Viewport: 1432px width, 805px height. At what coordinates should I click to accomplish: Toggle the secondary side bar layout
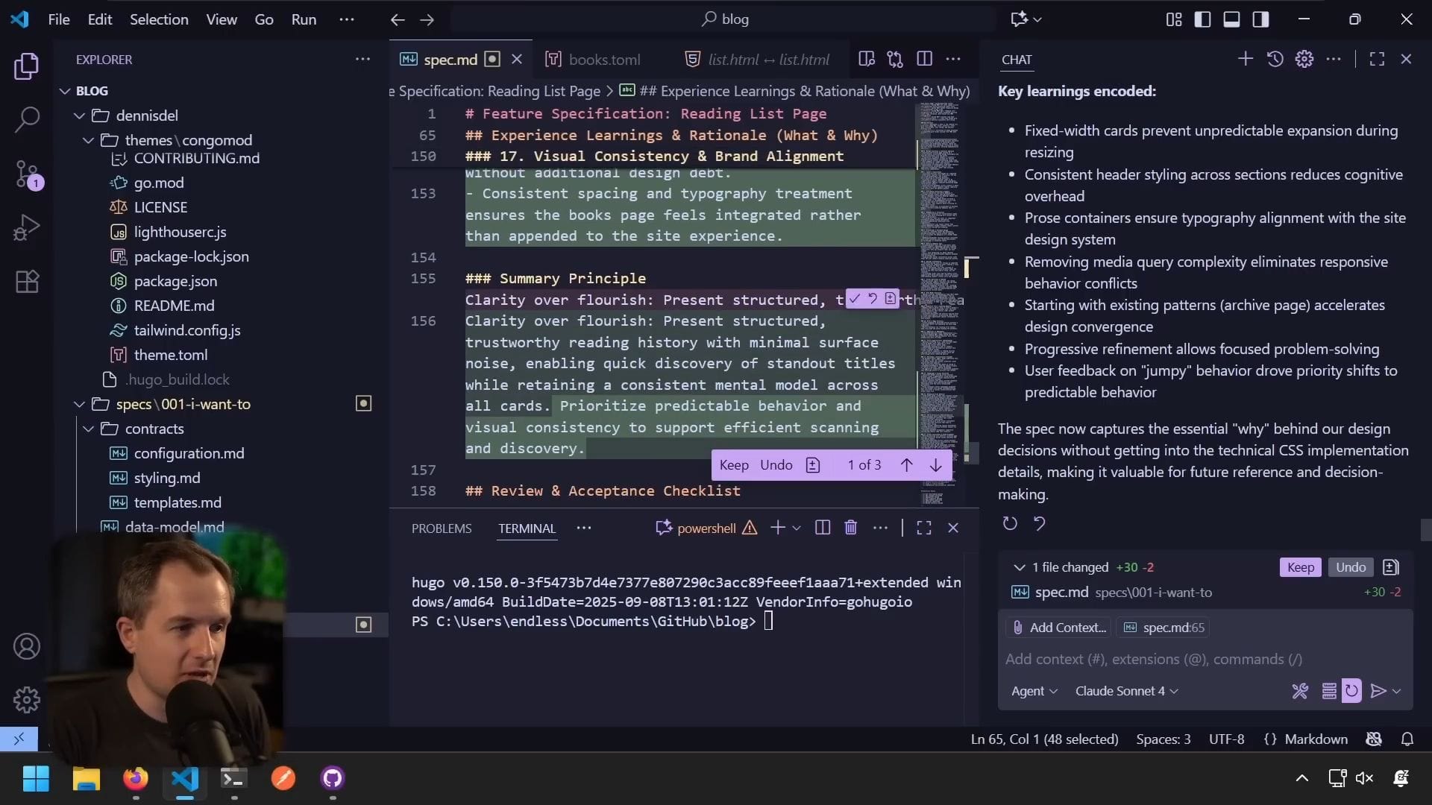tap(1260, 19)
